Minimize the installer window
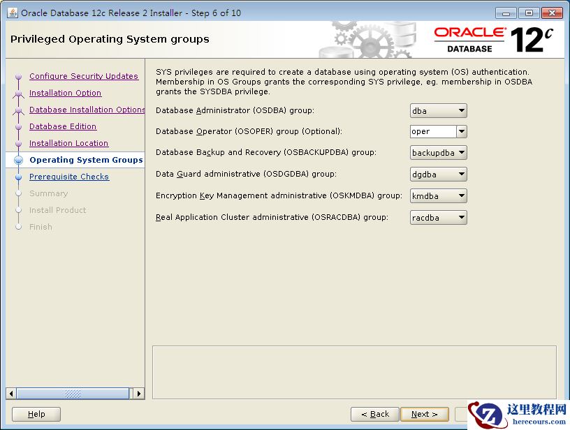 pos(506,13)
